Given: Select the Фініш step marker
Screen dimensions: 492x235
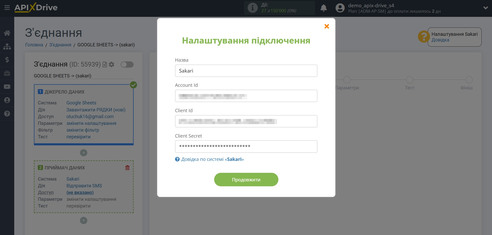Looking at the screenshot, I should 469,80.
